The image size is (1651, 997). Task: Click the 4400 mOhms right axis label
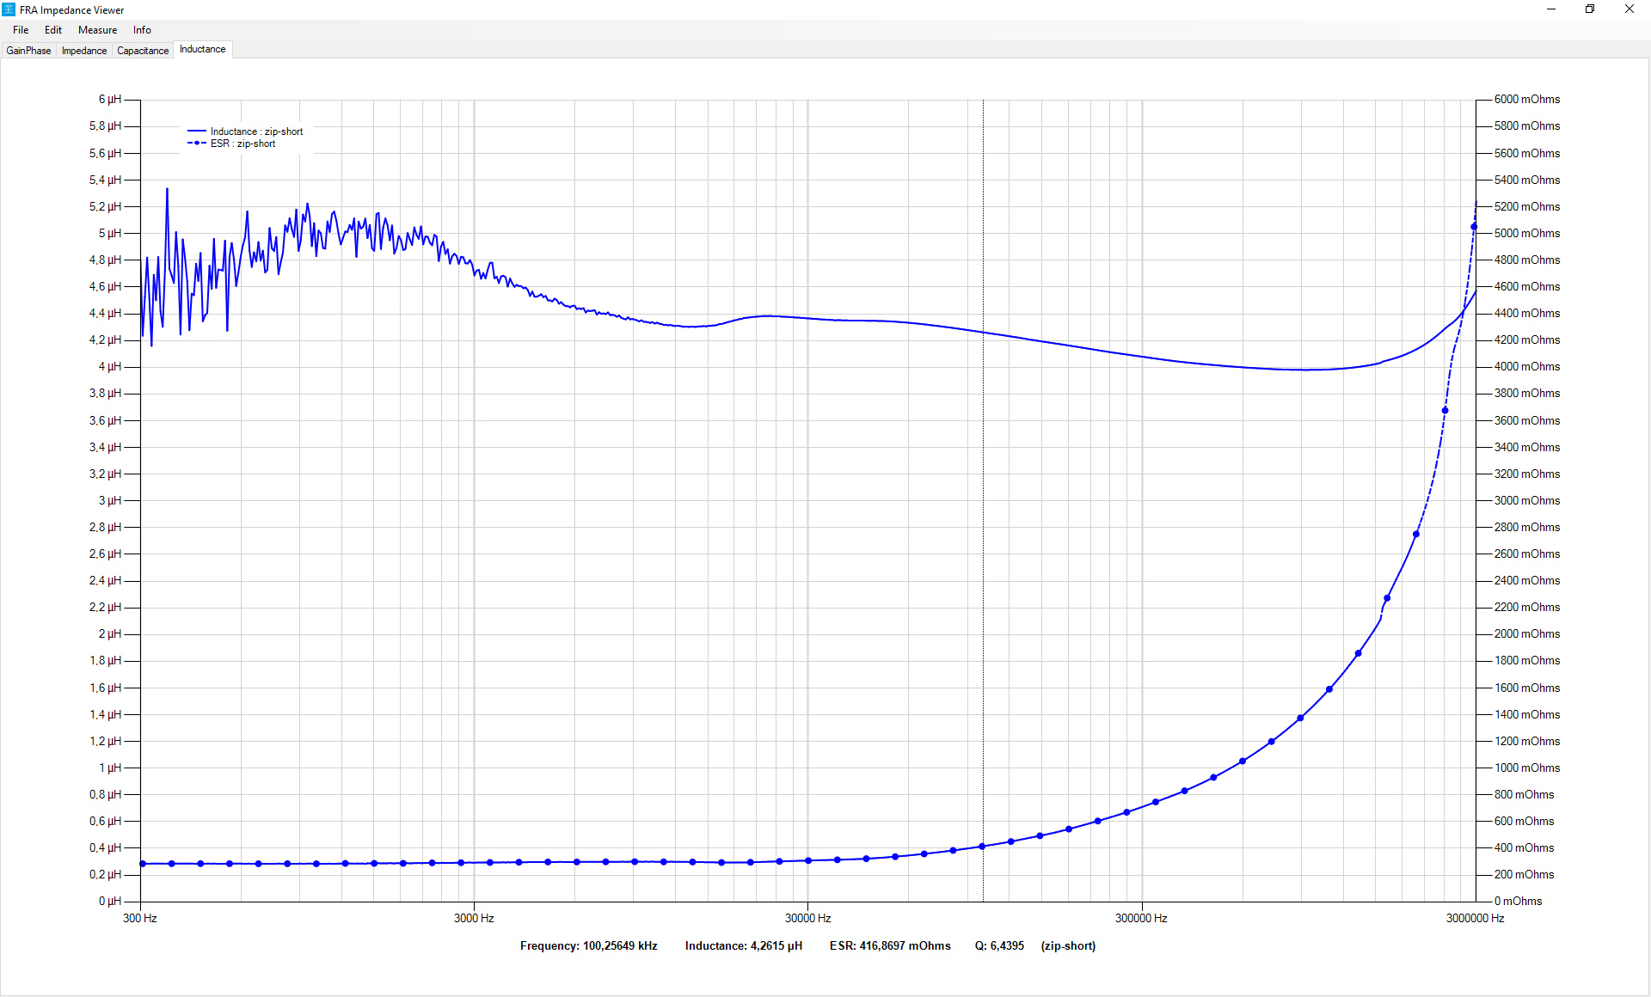pyautogui.click(x=1526, y=313)
